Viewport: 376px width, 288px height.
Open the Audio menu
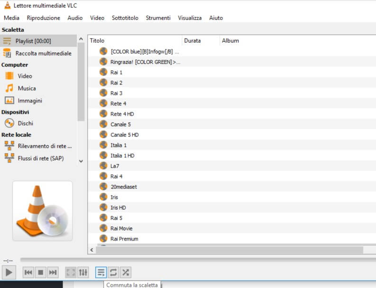click(75, 18)
